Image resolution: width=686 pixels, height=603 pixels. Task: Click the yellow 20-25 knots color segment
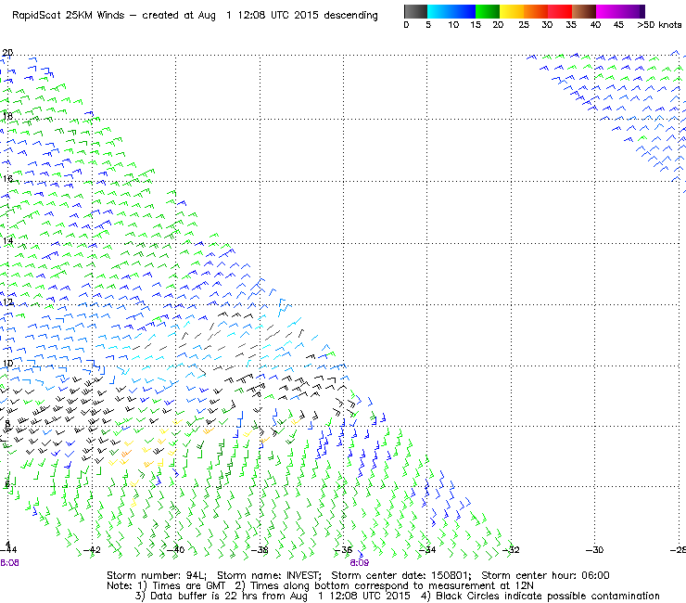512,11
